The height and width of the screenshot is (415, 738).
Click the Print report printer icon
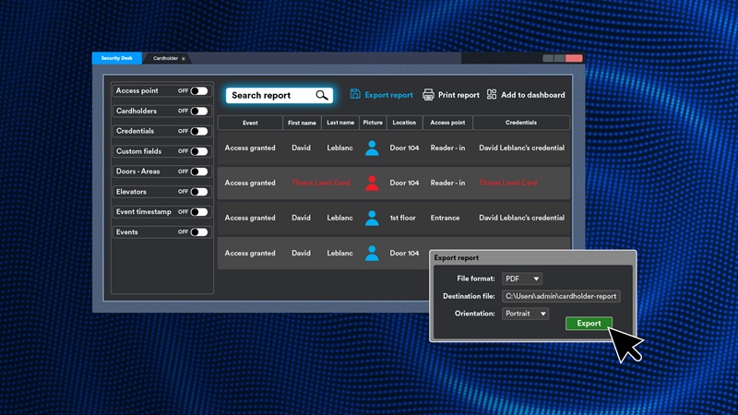(428, 95)
